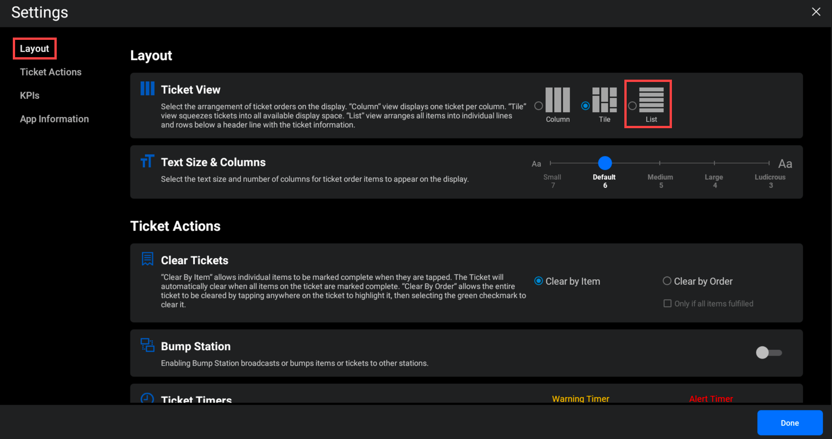Screen dimensions: 832x439
Task: Go to the KPIs settings section
Action: click(x=30, y=95)
